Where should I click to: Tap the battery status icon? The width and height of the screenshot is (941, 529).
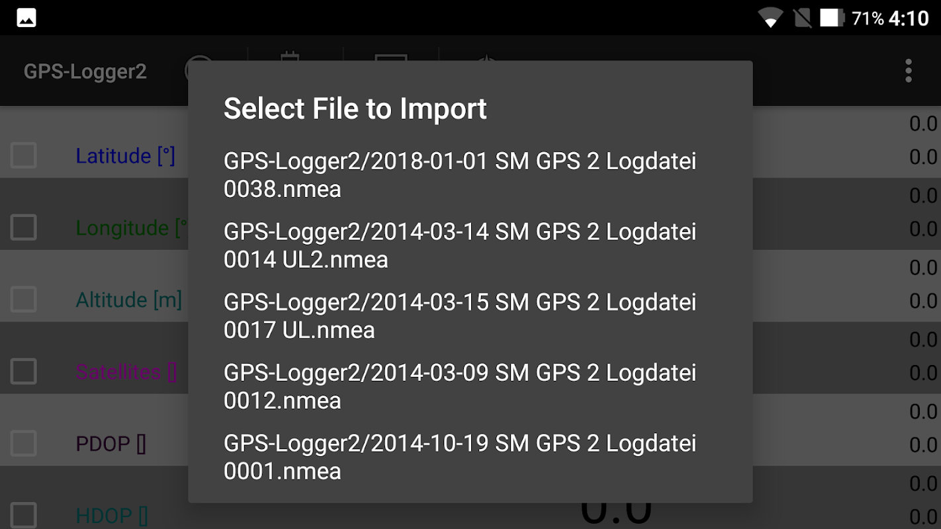click(x=832, y=19)
